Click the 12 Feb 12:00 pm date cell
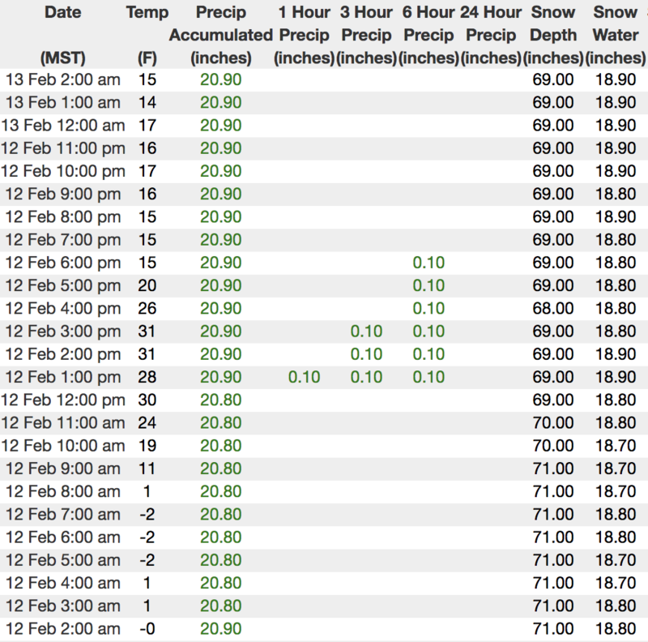 pyautogui.click(x=62, y=400)
